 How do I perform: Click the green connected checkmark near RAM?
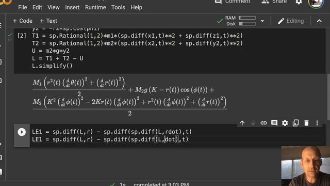220,21
